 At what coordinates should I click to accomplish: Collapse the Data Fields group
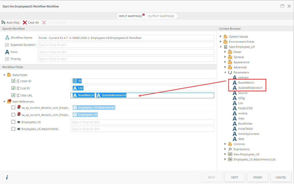click(x=4, y=75)
